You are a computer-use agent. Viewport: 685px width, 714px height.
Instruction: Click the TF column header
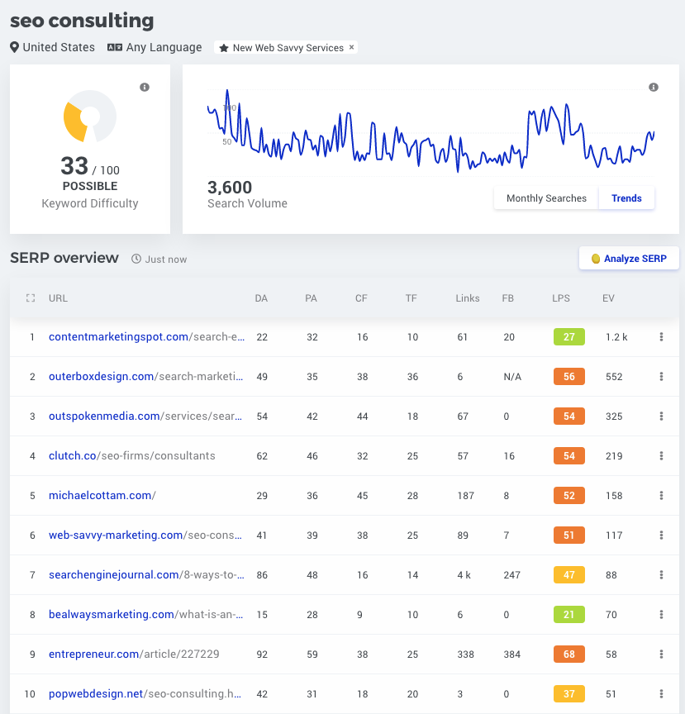pyautogui.click(x=411, y=298)
